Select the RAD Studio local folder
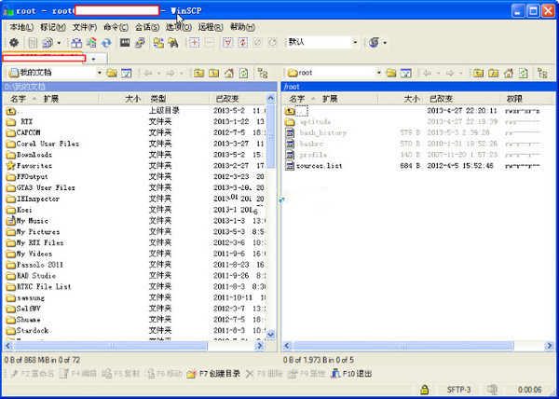559x399 pixels. pyautogui.click(x=31, y=276)
